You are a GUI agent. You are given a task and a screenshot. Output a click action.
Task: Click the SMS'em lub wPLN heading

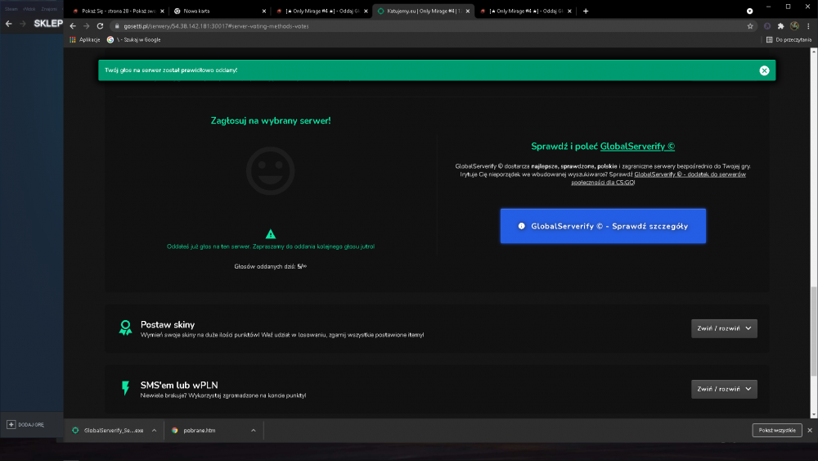(179, 386)
